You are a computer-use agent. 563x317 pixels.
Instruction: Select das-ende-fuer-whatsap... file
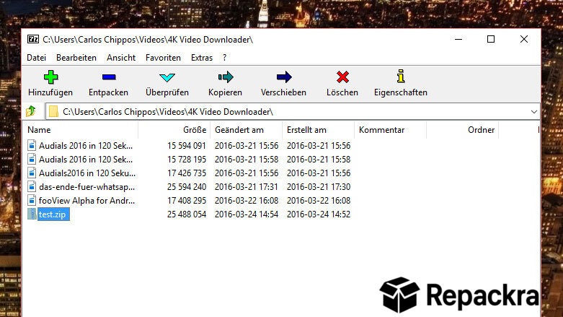[87, 187]
